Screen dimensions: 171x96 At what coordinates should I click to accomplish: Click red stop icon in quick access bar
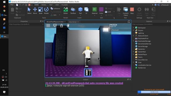29,5
